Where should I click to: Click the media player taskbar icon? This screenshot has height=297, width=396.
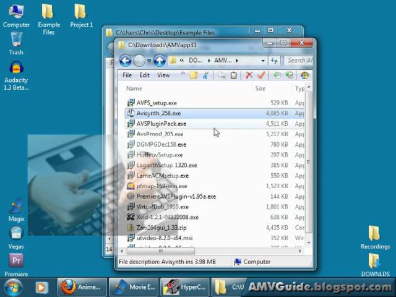(x=41, y=287)
